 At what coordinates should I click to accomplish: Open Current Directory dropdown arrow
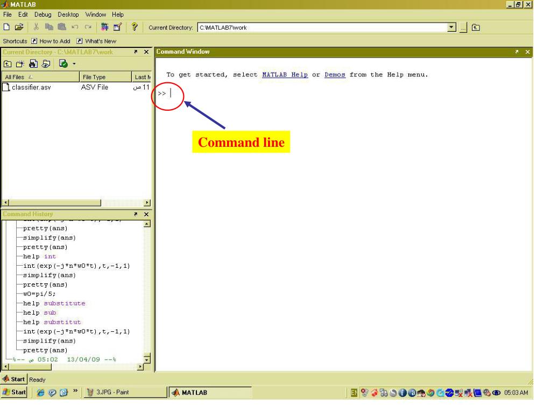tap(451, 27)
